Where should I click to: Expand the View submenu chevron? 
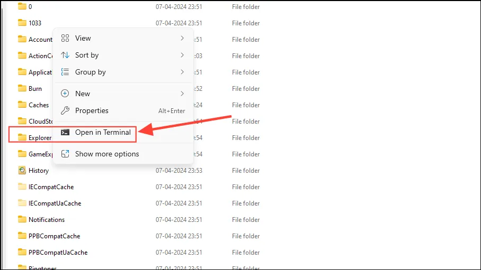point(182,38)
